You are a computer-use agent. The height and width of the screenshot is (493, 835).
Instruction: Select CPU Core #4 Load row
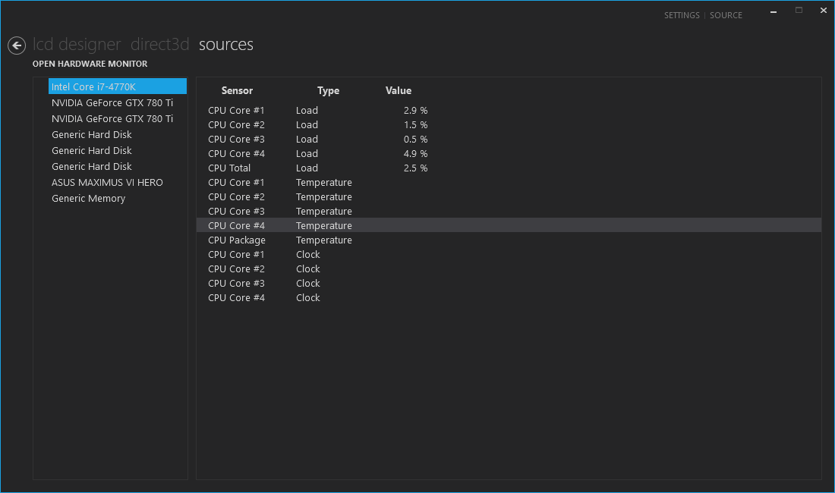(509, 154)
